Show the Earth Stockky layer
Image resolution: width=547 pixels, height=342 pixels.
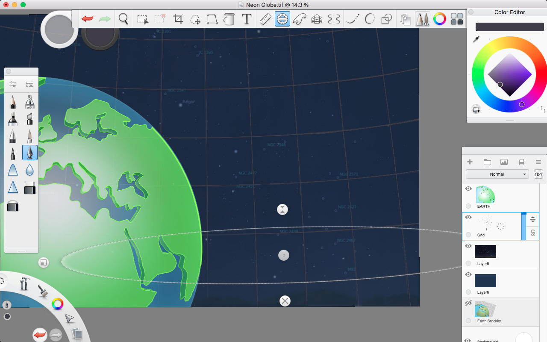tap(468, 303)
